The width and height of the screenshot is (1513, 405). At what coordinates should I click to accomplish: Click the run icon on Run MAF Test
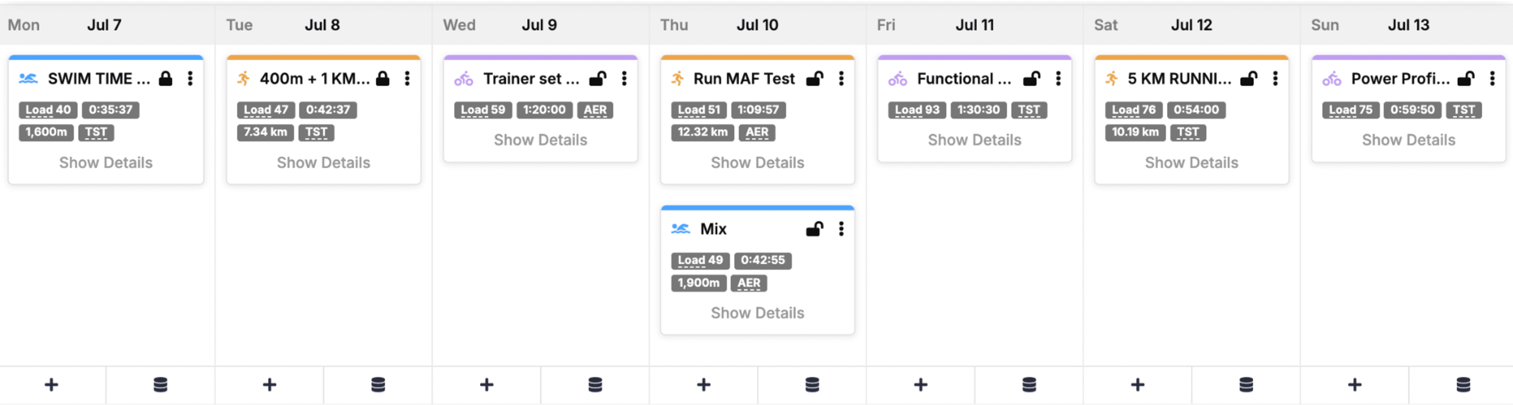[x=678, y=79]
